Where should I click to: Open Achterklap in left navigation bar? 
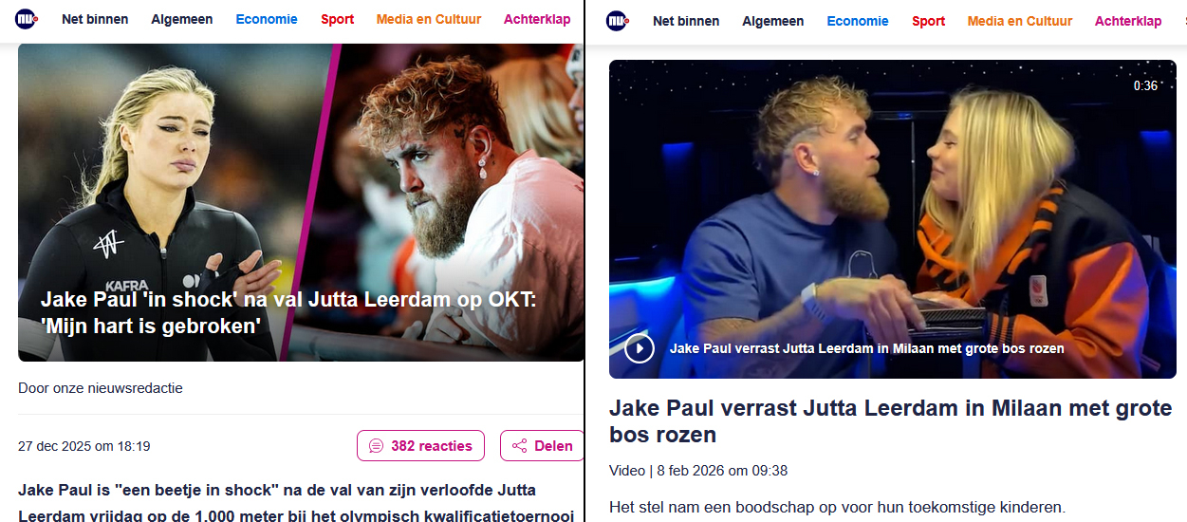tap(537, 19)
